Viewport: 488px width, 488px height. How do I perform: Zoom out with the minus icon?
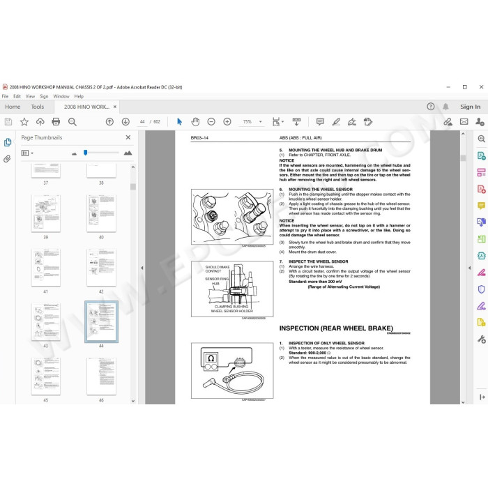[211, 122]
